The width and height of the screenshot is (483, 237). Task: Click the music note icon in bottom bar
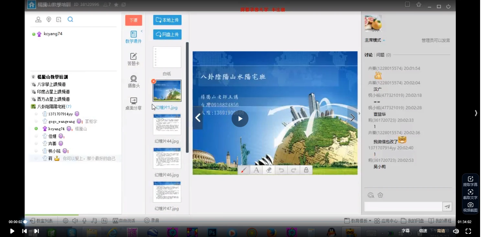coord(94,221)
